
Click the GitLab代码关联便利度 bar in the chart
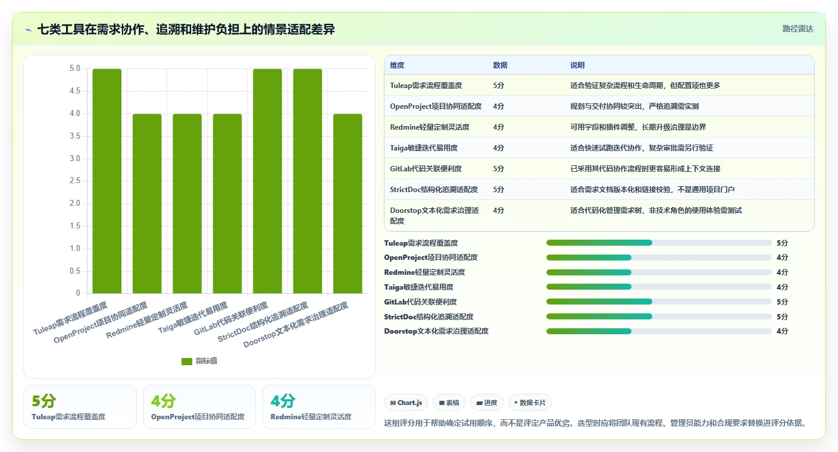[268, 181]
